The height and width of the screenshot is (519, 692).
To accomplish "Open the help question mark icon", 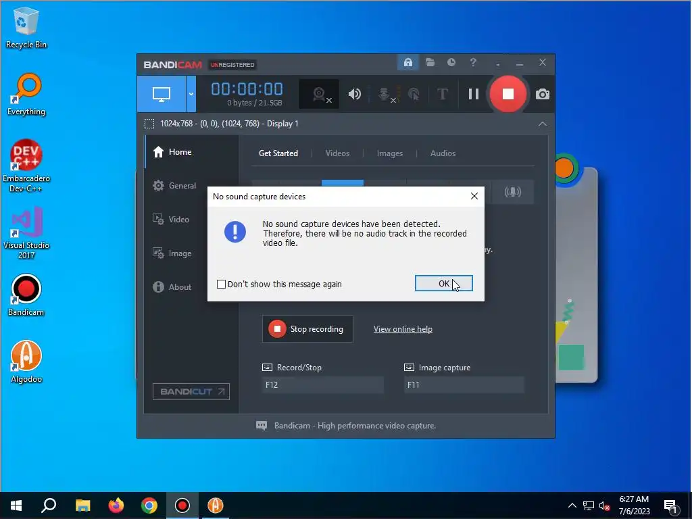I will [472, 63].
